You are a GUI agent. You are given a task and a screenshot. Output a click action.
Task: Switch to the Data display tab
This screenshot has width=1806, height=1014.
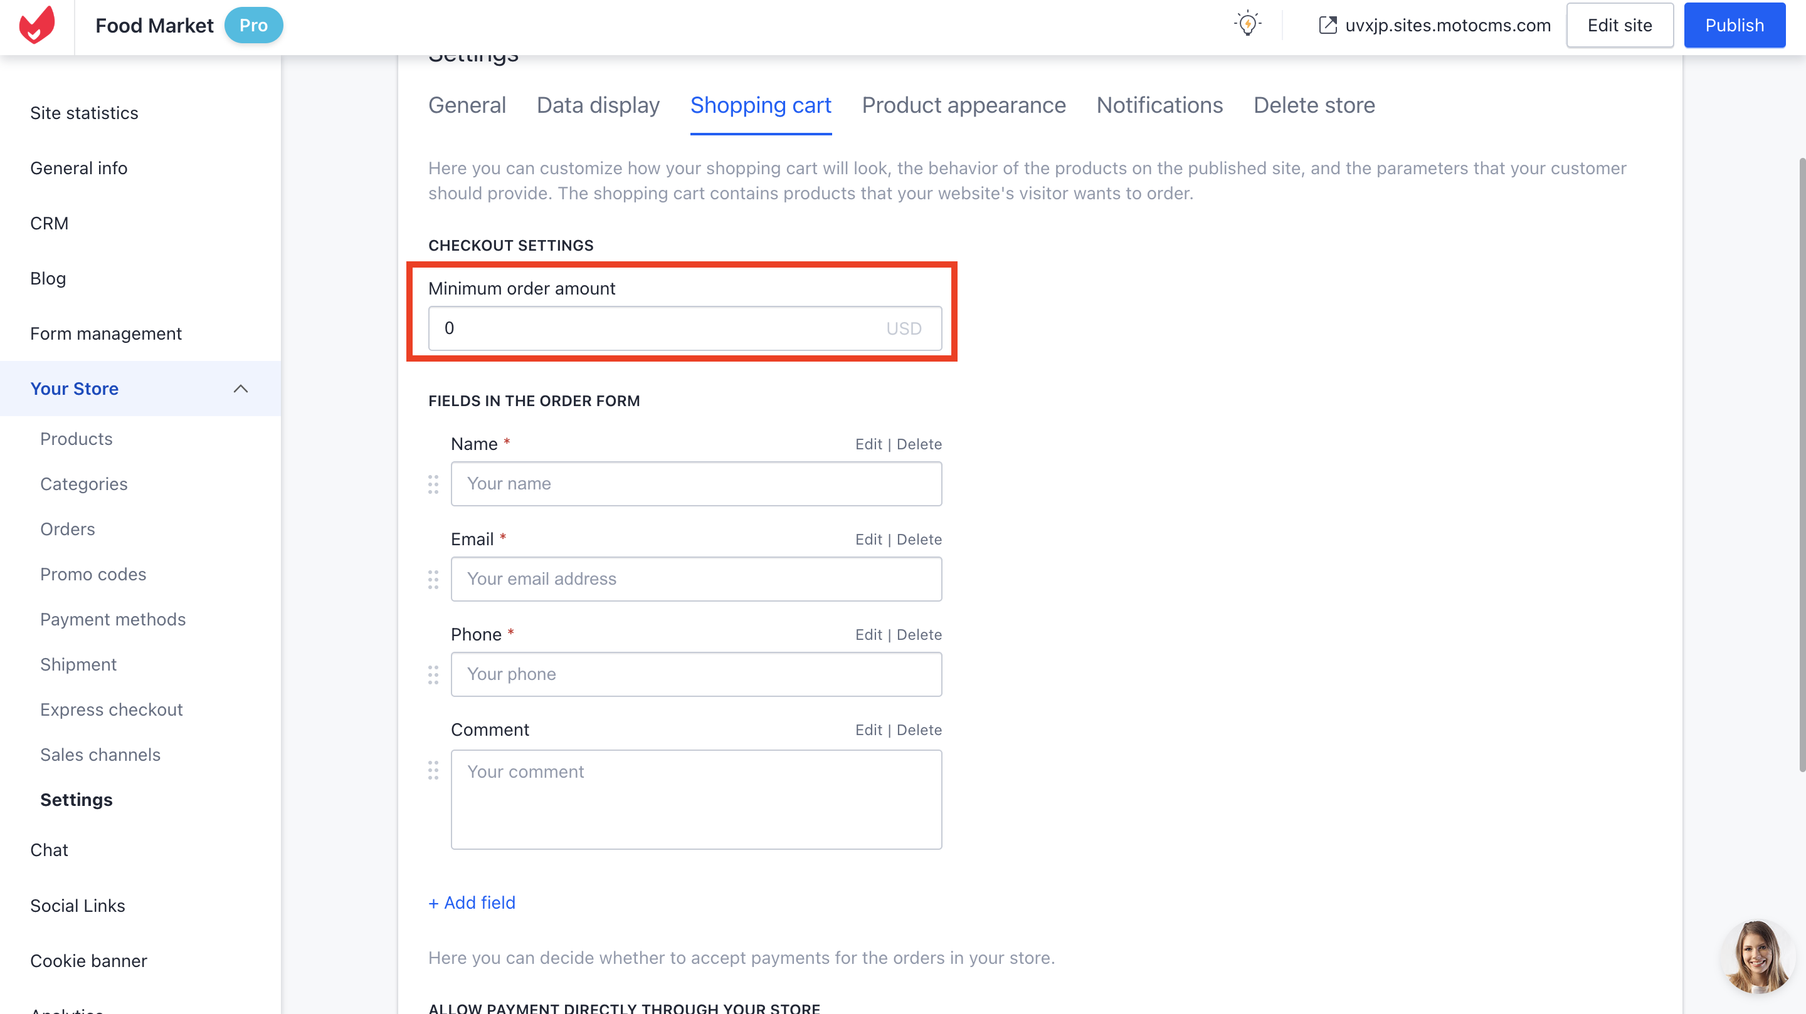coord(598,105)
